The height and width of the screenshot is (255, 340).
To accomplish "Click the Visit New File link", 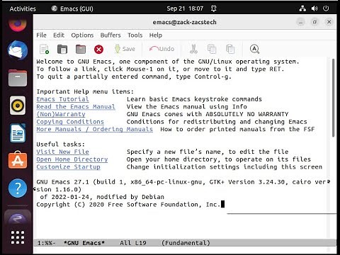I will 62,152.
